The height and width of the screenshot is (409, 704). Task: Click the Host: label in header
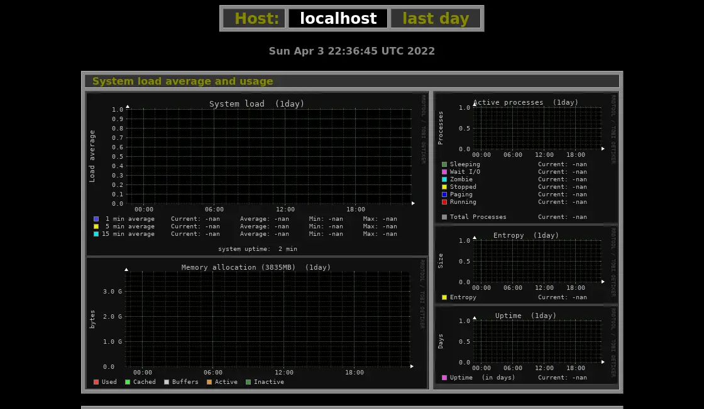(257, 18)
